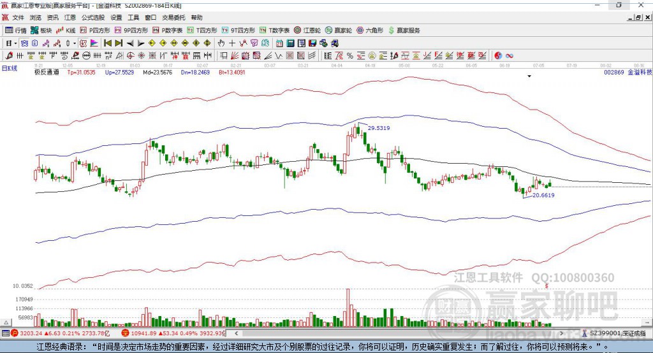653x353 pixels.
Task: Open the 9T四方形 tool
Action: [238, 31]
